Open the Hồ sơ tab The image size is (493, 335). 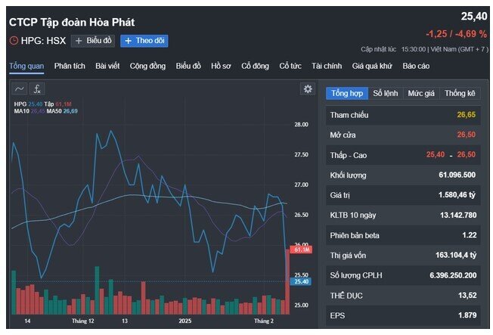coord(221,66)
